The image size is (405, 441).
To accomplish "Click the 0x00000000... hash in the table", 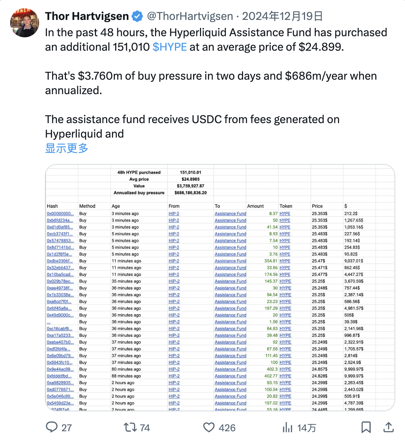I will (x=60, y=214).
